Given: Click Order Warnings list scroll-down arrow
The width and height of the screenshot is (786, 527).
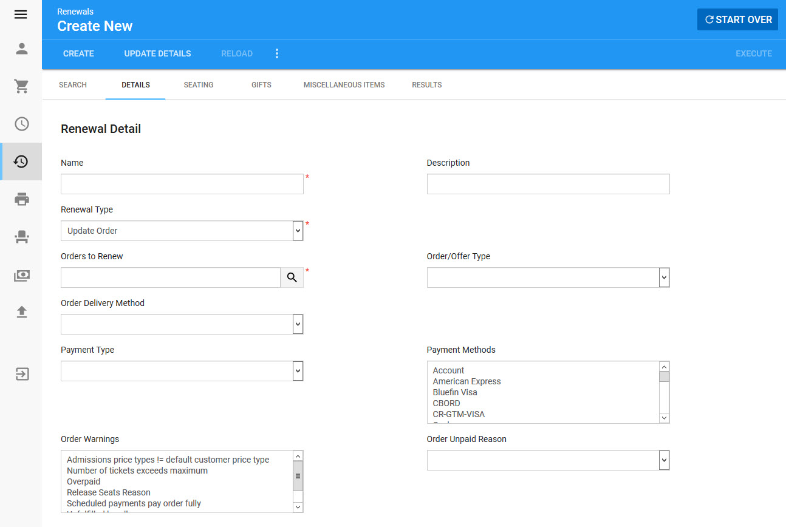Looking at the screenshot, I should pyautogui.click(x=298, y=507).
